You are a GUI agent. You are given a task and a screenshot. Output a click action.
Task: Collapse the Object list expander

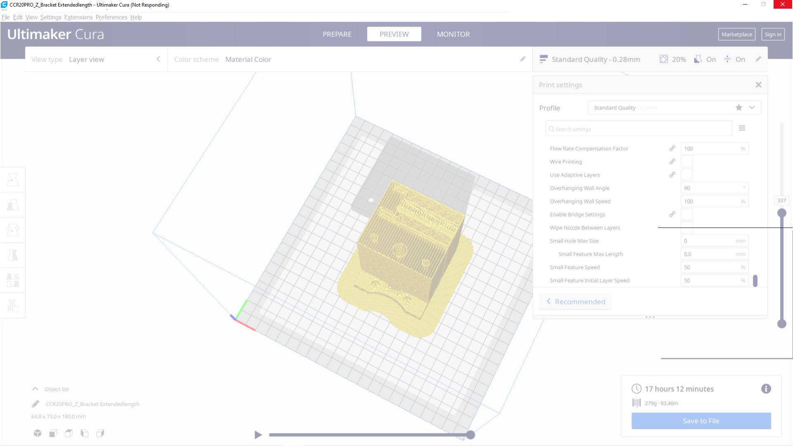(x=35, y=389)
